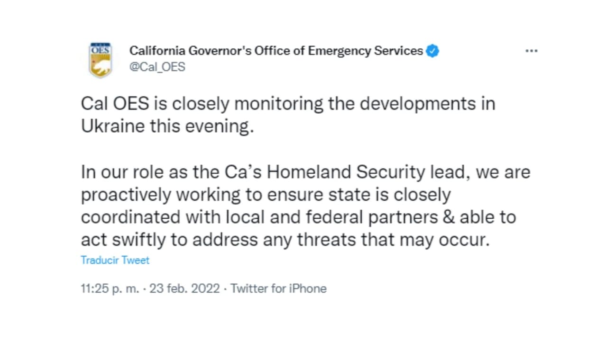Click the @Cal_OES handle
Screen dimensions: 607x341
pyautogui.click(x=157, y=67)
